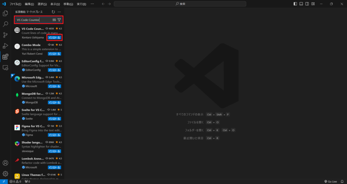Viewport: 347px width, 184px height.
Task: Refresh the extensions marketplace list
Action: point(53,12)
